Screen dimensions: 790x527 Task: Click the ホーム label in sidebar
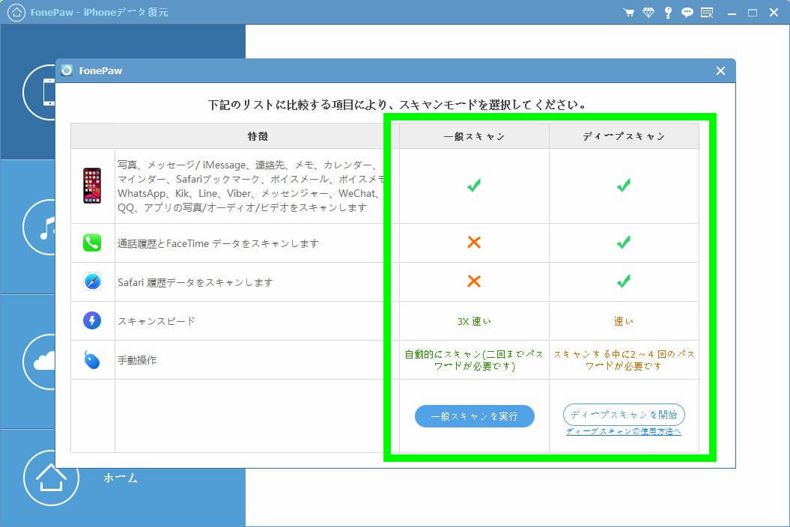(121, 478)
